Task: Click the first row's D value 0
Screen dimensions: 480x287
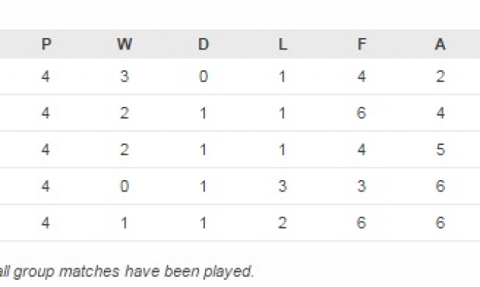Action: point(203,76)
